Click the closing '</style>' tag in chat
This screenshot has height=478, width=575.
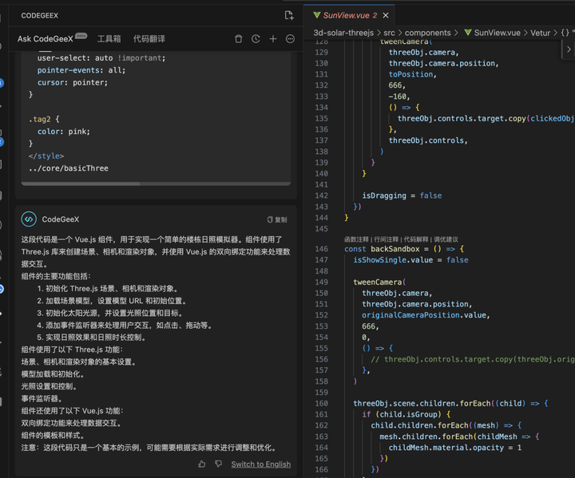click(46, 156)
